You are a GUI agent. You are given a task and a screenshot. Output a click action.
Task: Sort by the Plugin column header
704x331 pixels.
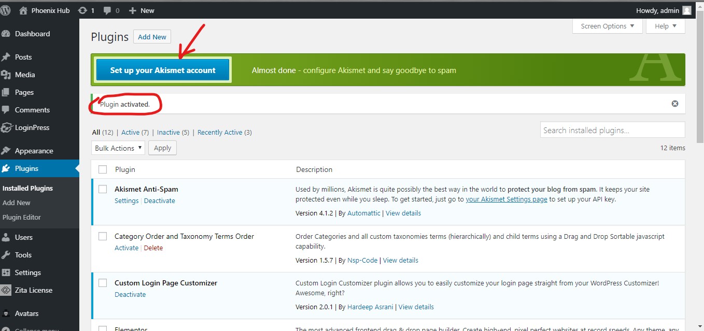point(125,169)
